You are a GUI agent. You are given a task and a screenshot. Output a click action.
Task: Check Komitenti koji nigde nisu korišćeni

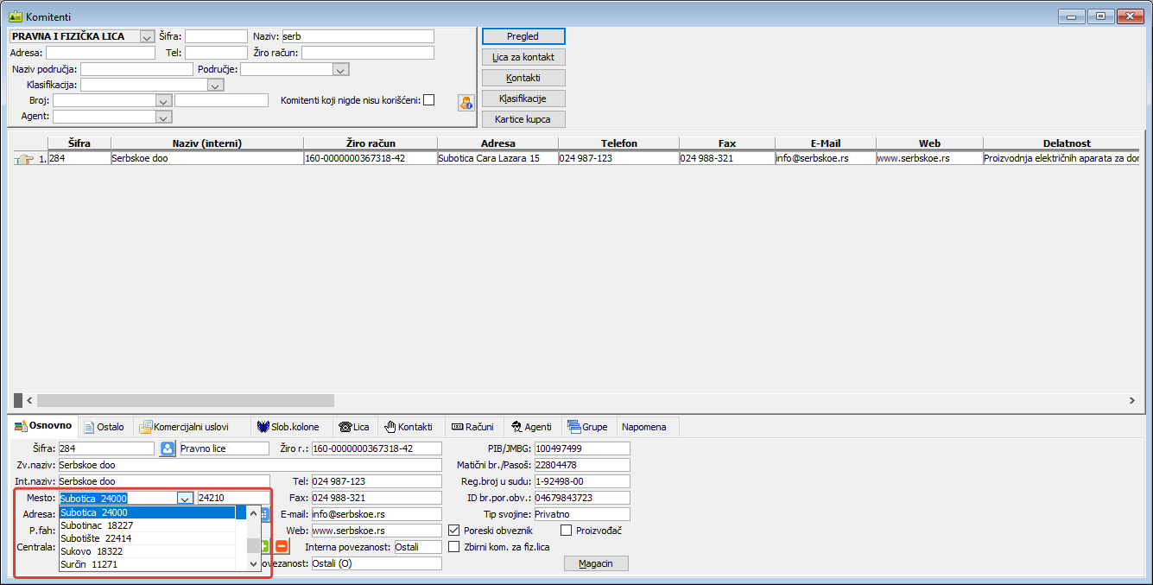(428, 100)
